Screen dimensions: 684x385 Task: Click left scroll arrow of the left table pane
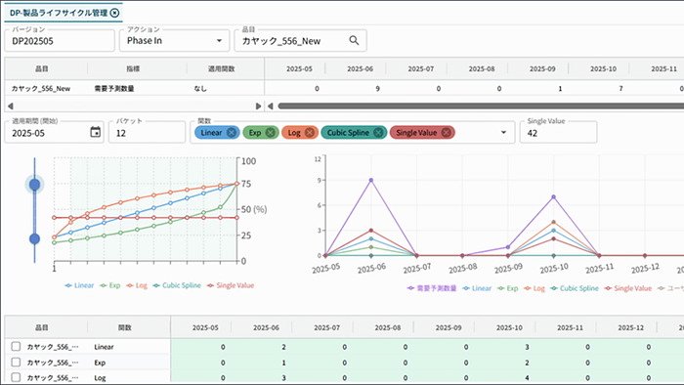pyautogui.click(x=11, y=106)
